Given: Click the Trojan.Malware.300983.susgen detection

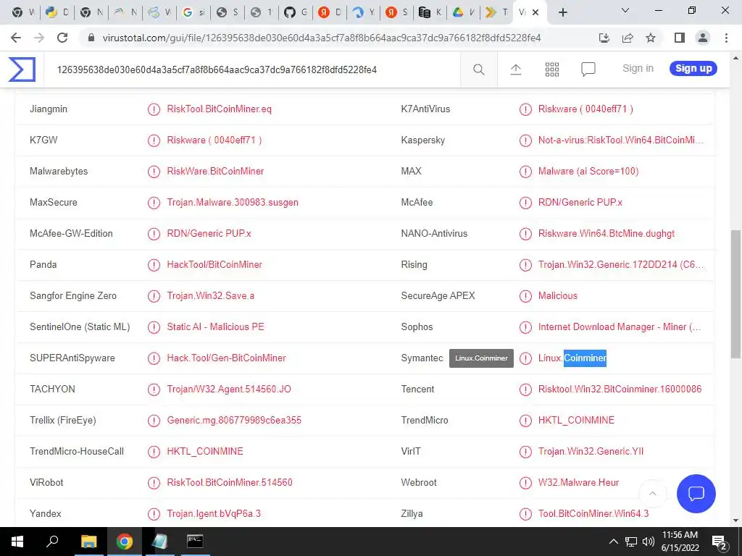Looking at the screenshot, I should [x=233, y=203].
